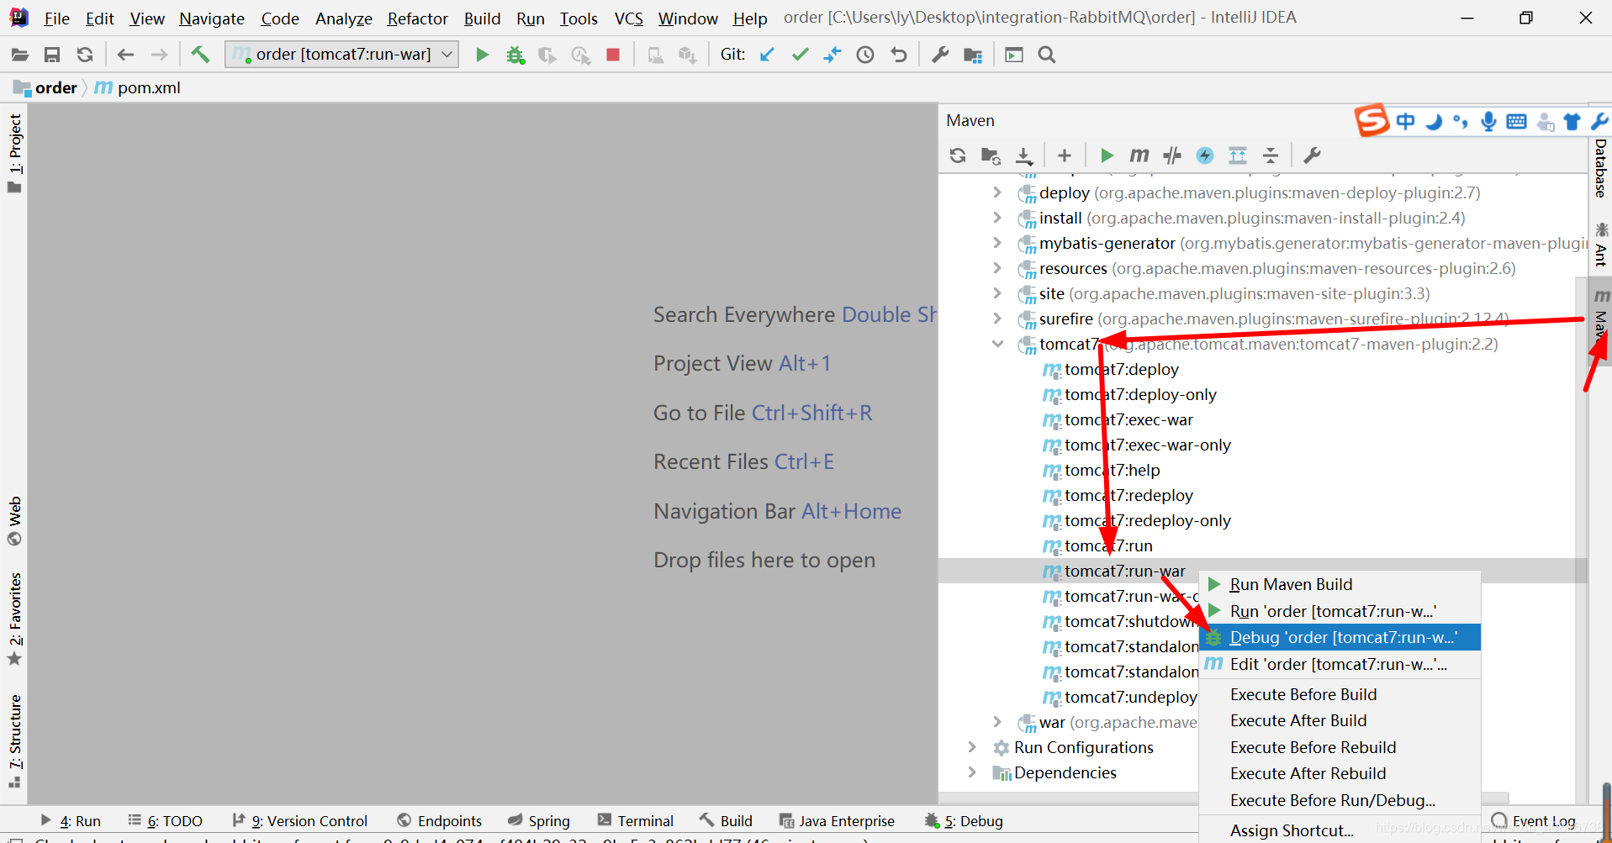
Task: Select the tomcat7:deploy goal
Action: [x=1121, y=369]
